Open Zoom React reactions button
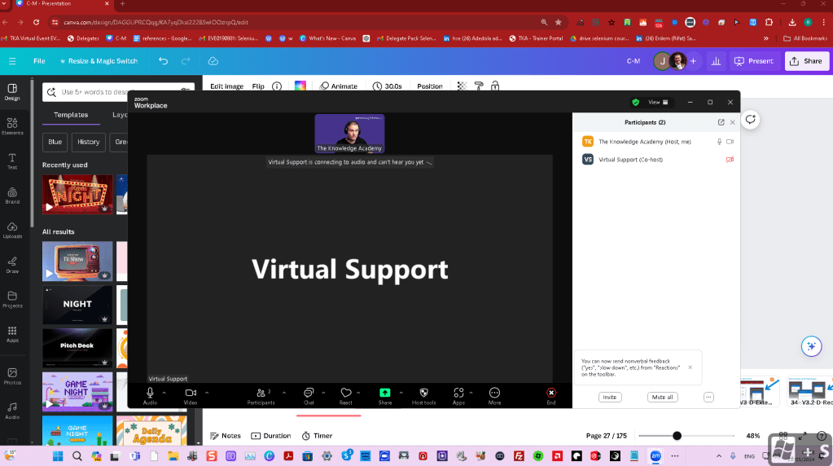Viewport: 833px width, 466px height. coord(346,396)
